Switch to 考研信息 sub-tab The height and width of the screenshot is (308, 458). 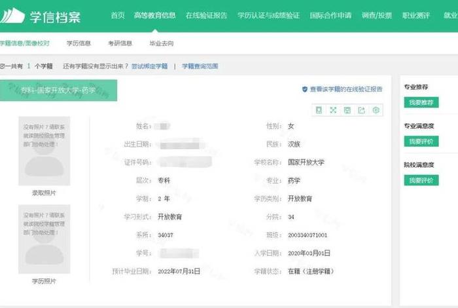tap(120, 43)
